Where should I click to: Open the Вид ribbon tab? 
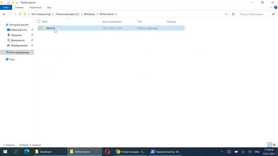[x=49, y=7]
